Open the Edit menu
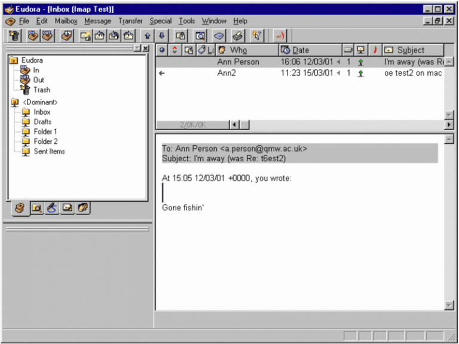 coord(42,21)
